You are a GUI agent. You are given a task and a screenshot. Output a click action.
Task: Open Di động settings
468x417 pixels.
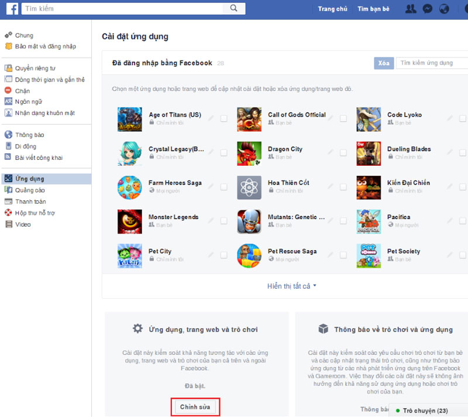tap(25, 146)
